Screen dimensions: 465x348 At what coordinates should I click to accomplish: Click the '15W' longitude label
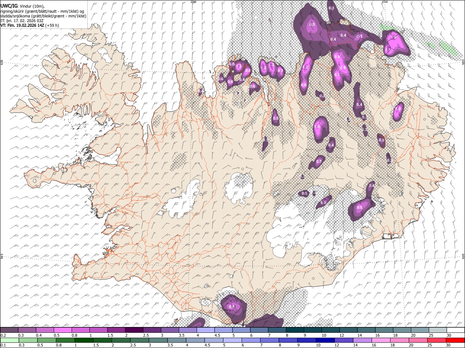point(384,2)
